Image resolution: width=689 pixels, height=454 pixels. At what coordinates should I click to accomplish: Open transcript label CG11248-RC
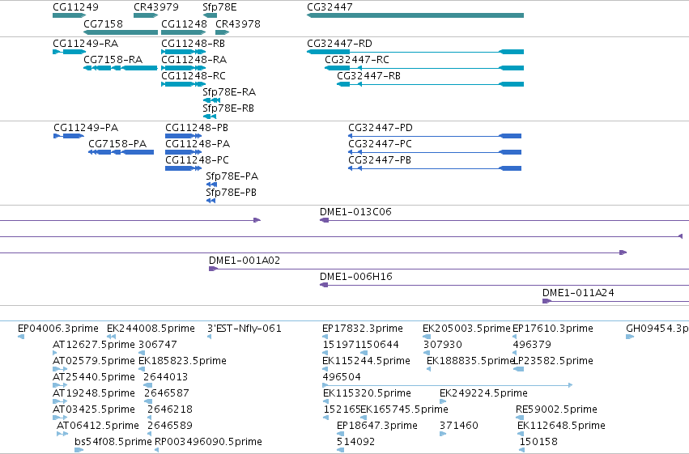point(194,75)
